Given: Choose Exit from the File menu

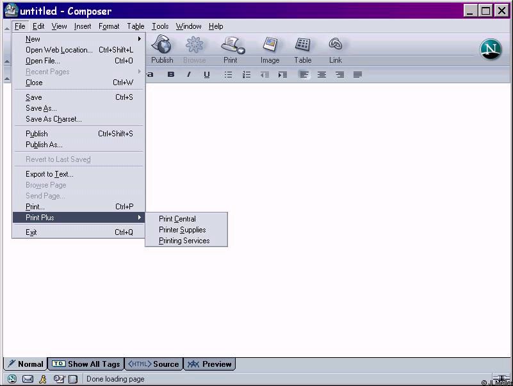Looking at the screenshot, I should pyautogui.click(x=79, y=232).
